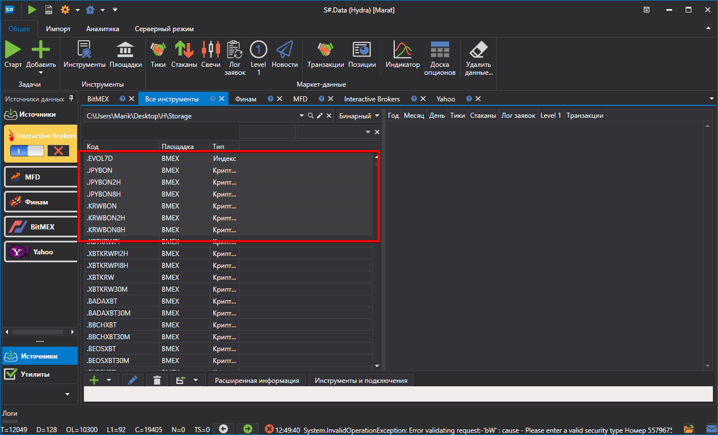
Task: Open the Утилиты section in sidebar
Action: coord(40,374)
